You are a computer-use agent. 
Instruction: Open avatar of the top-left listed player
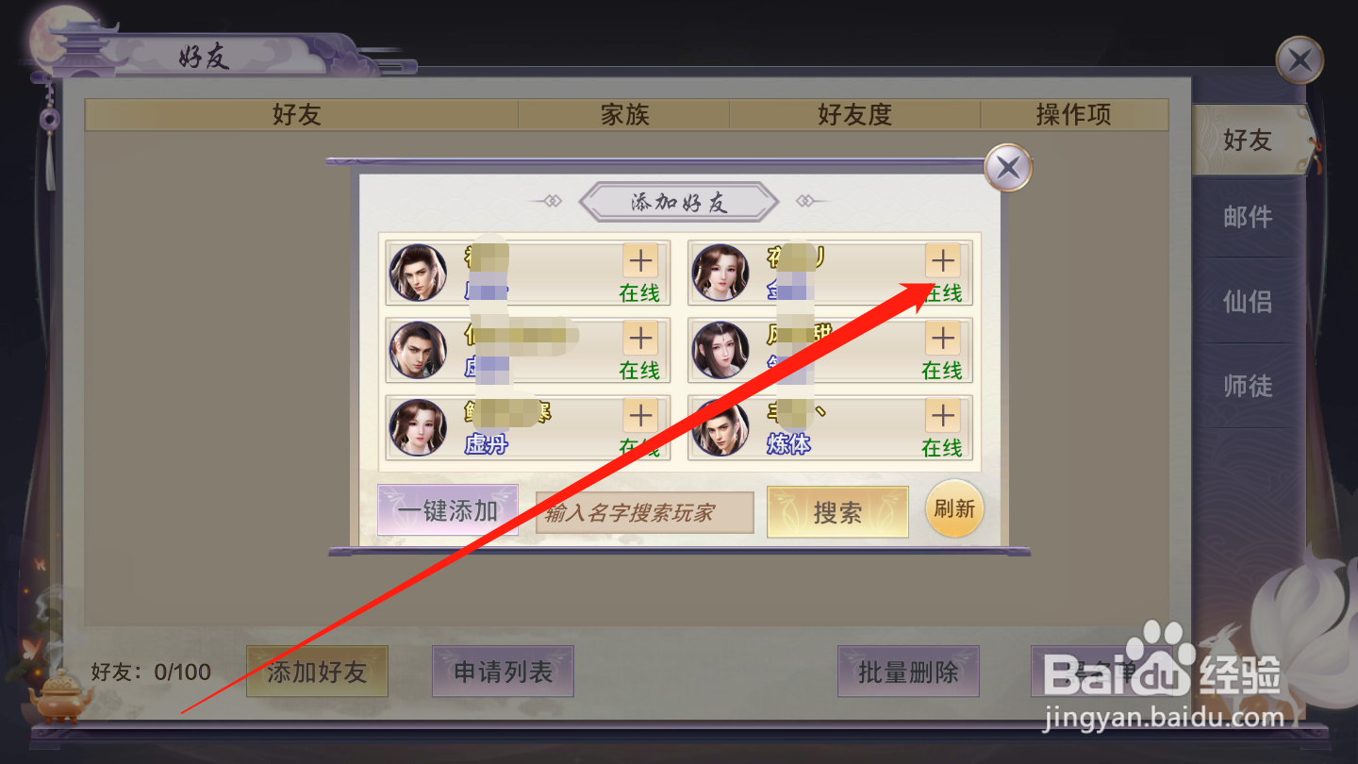coord(418,273)
